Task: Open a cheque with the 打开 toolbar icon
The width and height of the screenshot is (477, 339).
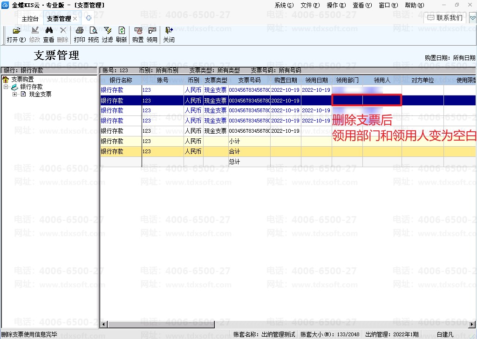Action: coord(16,30)
